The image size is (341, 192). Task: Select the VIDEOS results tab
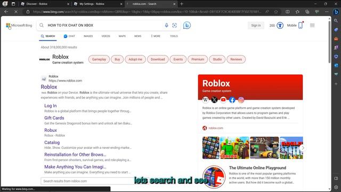[x=105, y=36]
